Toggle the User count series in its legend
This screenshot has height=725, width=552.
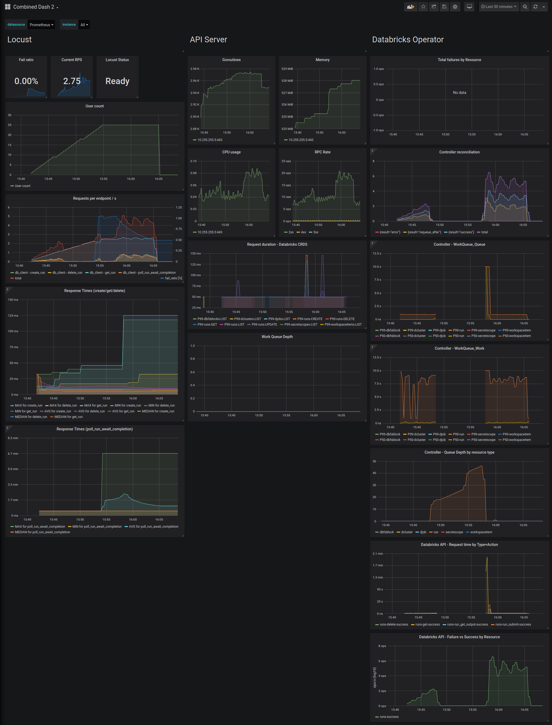23,186
